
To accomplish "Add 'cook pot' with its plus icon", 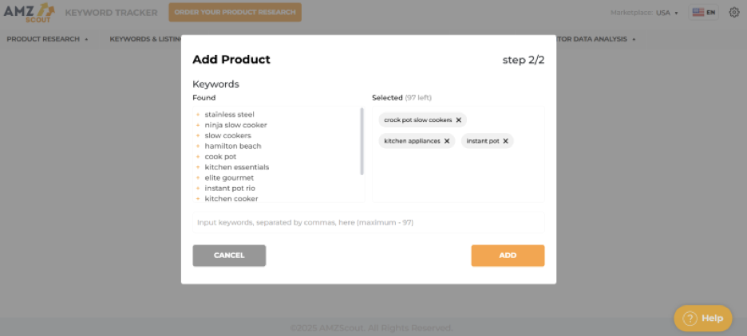I will click(x=197, y=157).
